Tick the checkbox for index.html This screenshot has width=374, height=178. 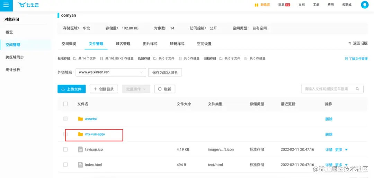coord(65,165)
